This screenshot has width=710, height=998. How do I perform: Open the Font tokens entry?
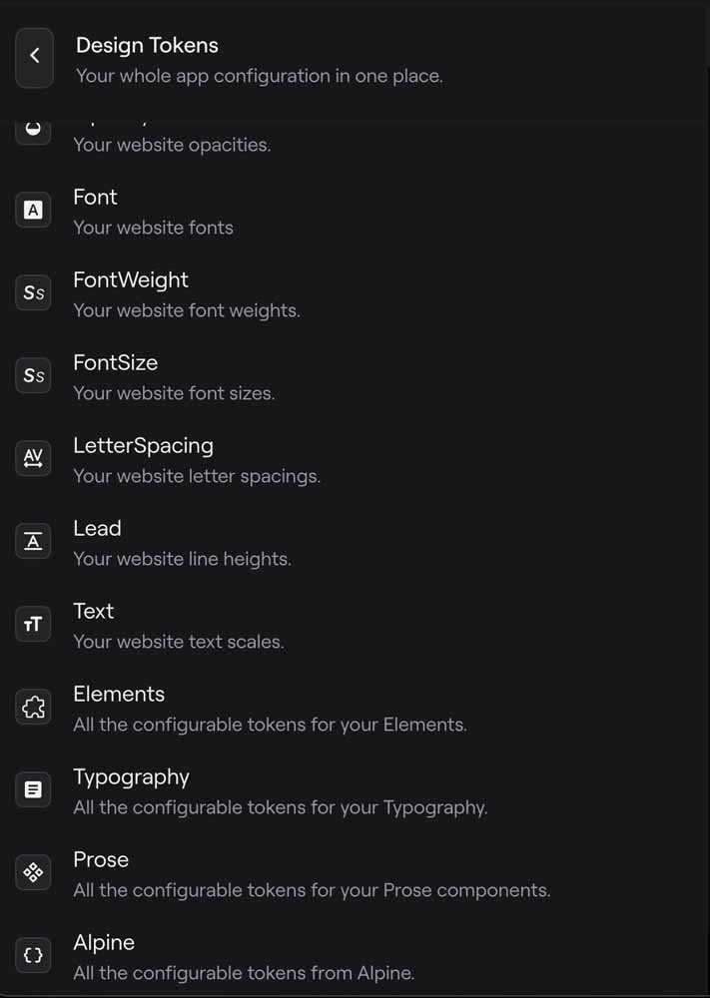95,198
